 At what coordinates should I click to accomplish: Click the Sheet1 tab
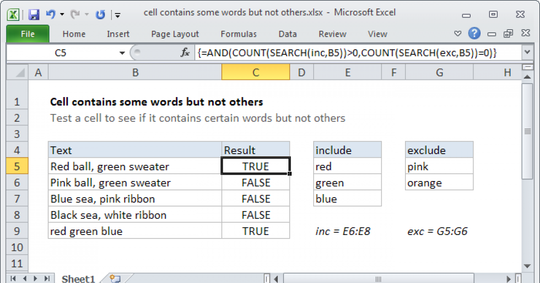(x=78, y=279)
